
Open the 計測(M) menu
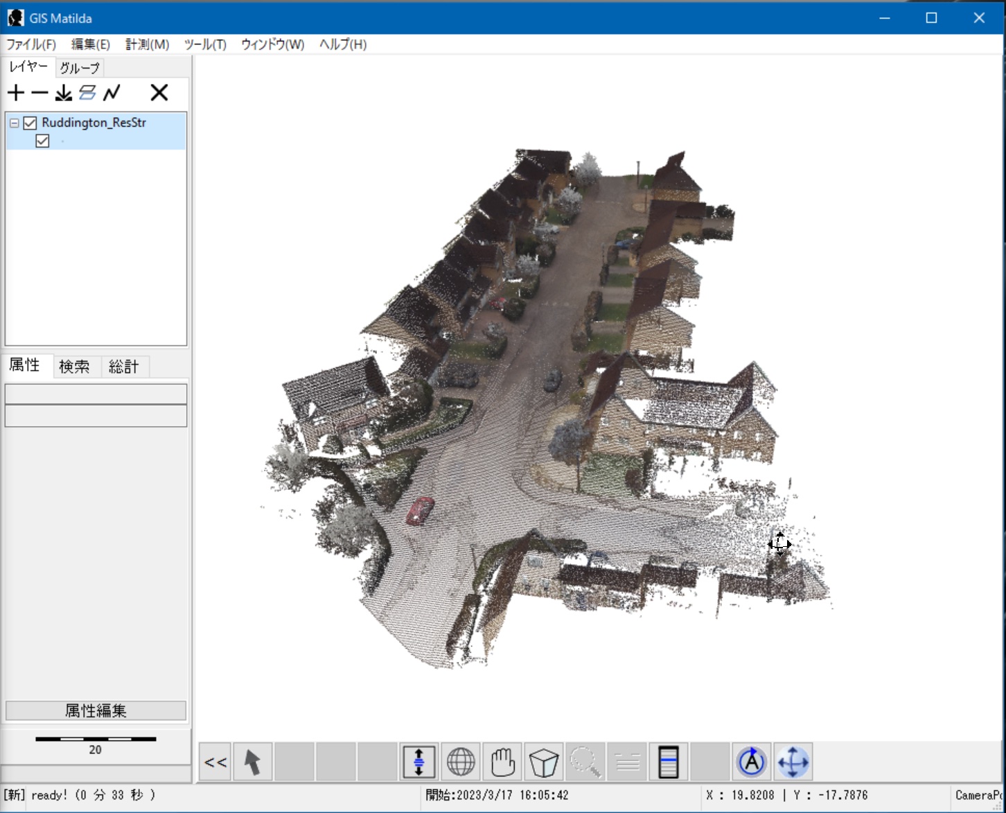[x=147, y=44]
